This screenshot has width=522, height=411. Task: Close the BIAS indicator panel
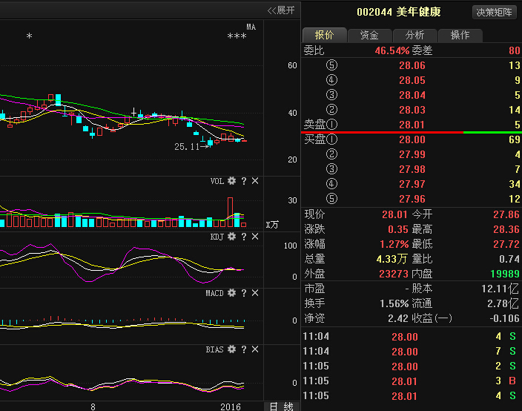(255, 349)
